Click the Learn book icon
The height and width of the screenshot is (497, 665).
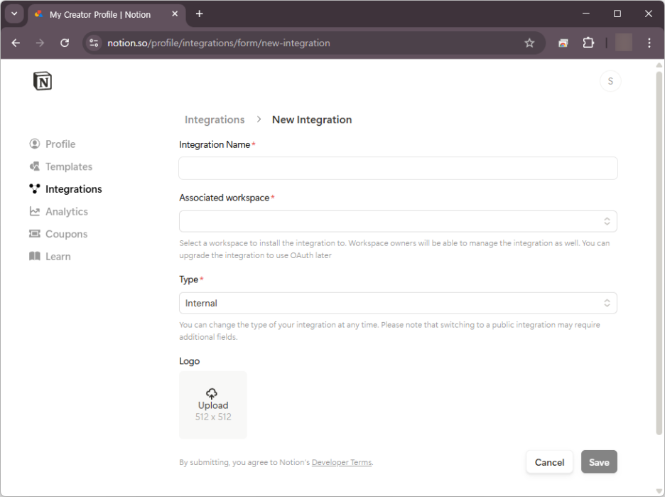pos(34,257)
